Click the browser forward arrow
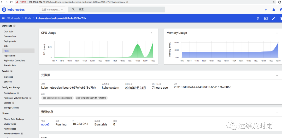 [7, 2]
